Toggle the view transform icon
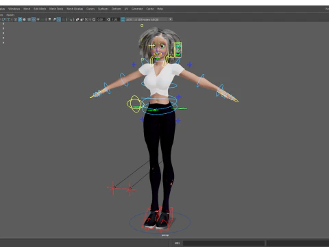Viewport: 329px width, 247px height. click(123, 19)
